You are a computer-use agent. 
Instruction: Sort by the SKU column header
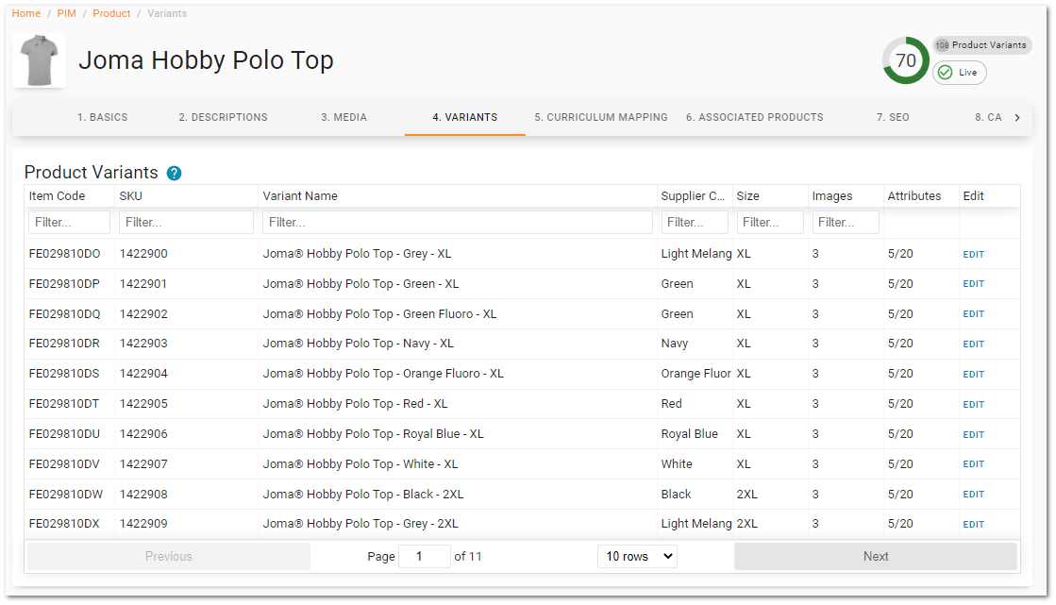(130, 196)
